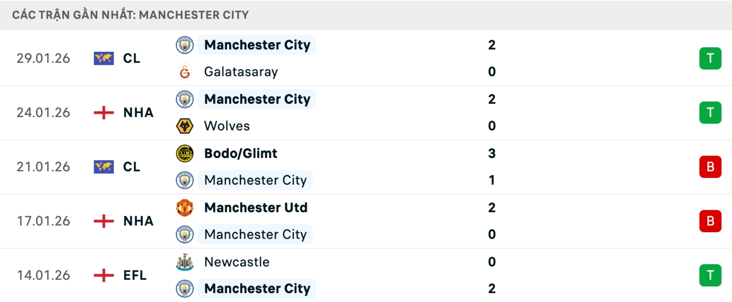Viewport: 732px width, 302px height.
Task: Select the Wolves team name
Action: coord(227,126)
